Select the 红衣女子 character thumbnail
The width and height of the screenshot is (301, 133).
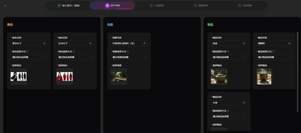[64, 77]
